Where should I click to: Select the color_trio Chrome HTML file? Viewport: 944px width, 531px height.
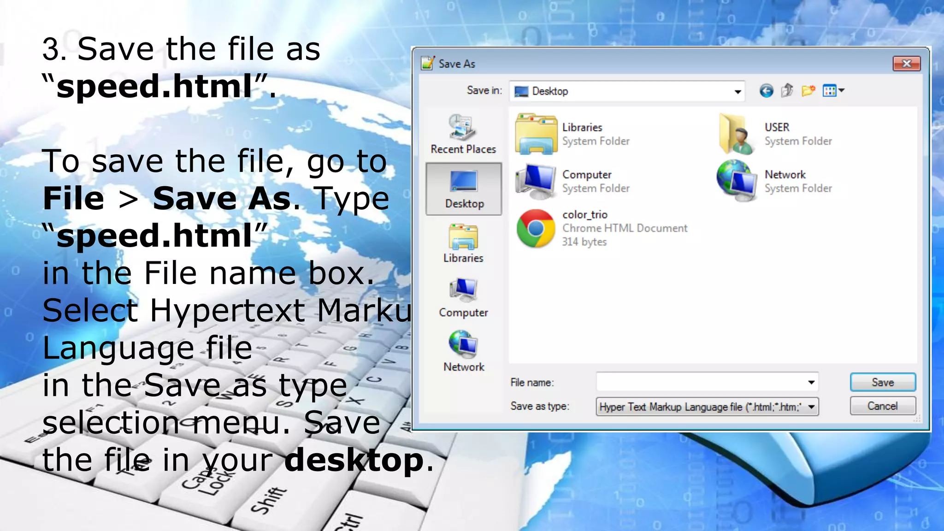[584, 215]
